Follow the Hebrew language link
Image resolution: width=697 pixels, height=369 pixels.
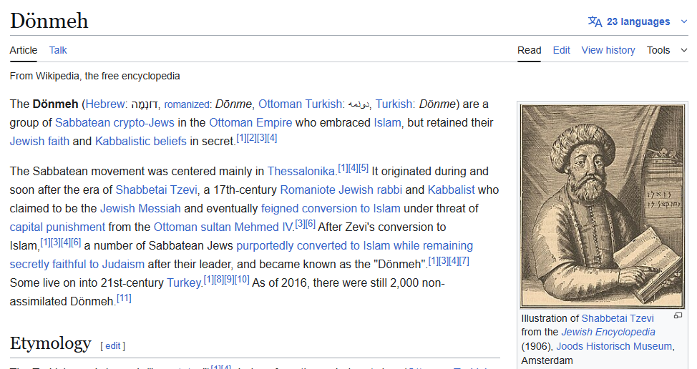(105, 104)
